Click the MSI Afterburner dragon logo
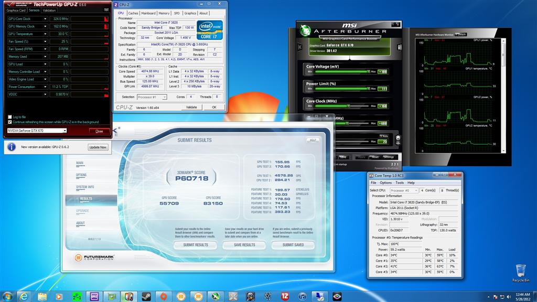 [x=304, y=31]
